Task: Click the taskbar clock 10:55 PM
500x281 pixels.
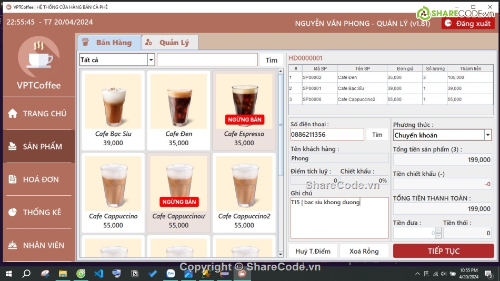Action: [x=469, y=274]
